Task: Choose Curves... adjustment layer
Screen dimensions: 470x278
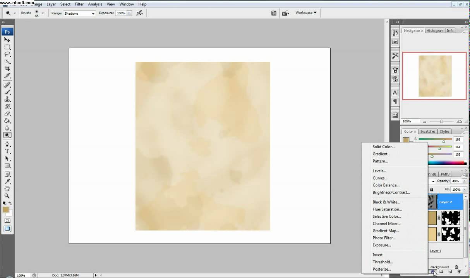Action: pyautogui.click(x=380, y=178)
